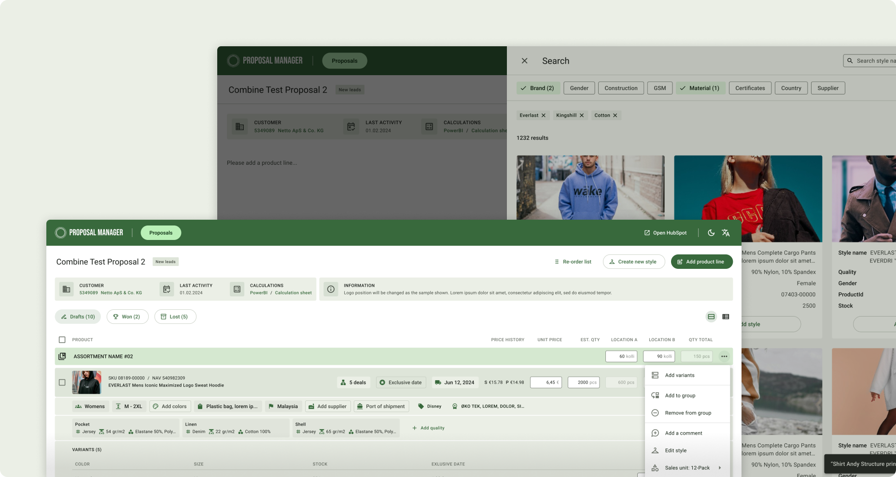The image size is (896, 477).
Task: Click the Location A 60 kolli field
Action: point(621,357)
